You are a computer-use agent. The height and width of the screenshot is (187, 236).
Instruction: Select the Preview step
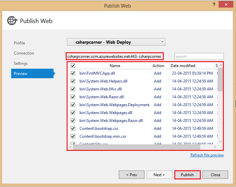click(32, 74)
